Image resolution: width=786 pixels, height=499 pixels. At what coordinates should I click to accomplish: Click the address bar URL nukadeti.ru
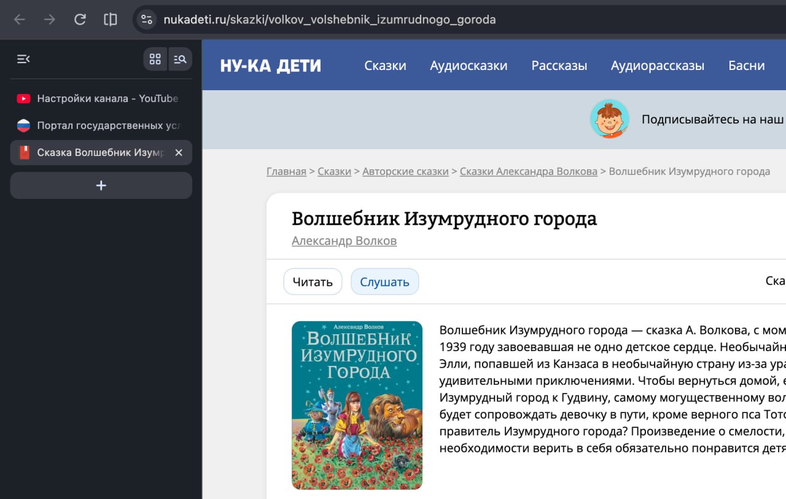tap(329, 20)
